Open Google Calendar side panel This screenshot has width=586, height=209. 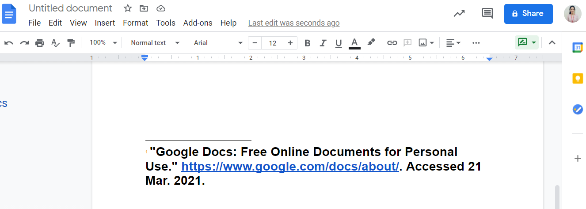578,48
